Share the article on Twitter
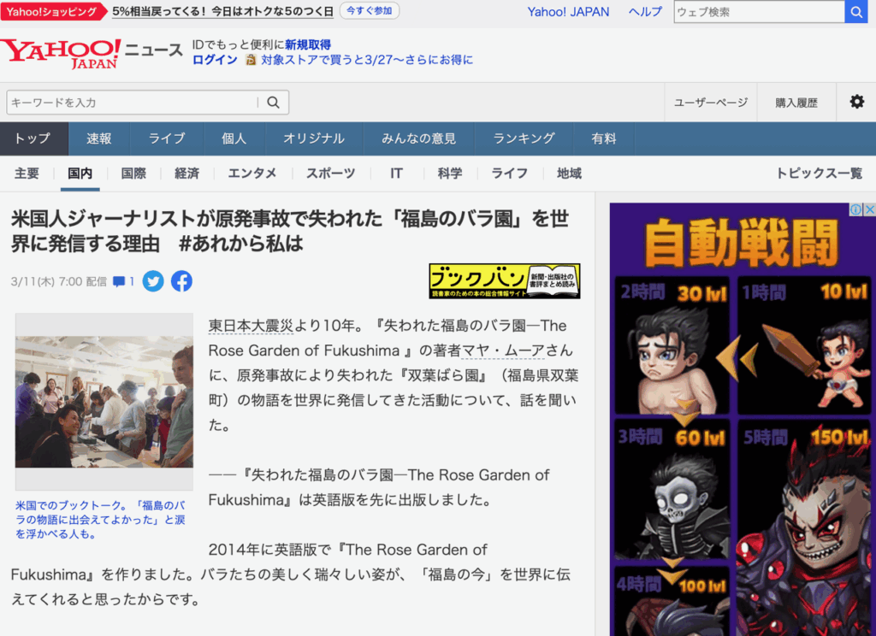 (x=153, y=281)
